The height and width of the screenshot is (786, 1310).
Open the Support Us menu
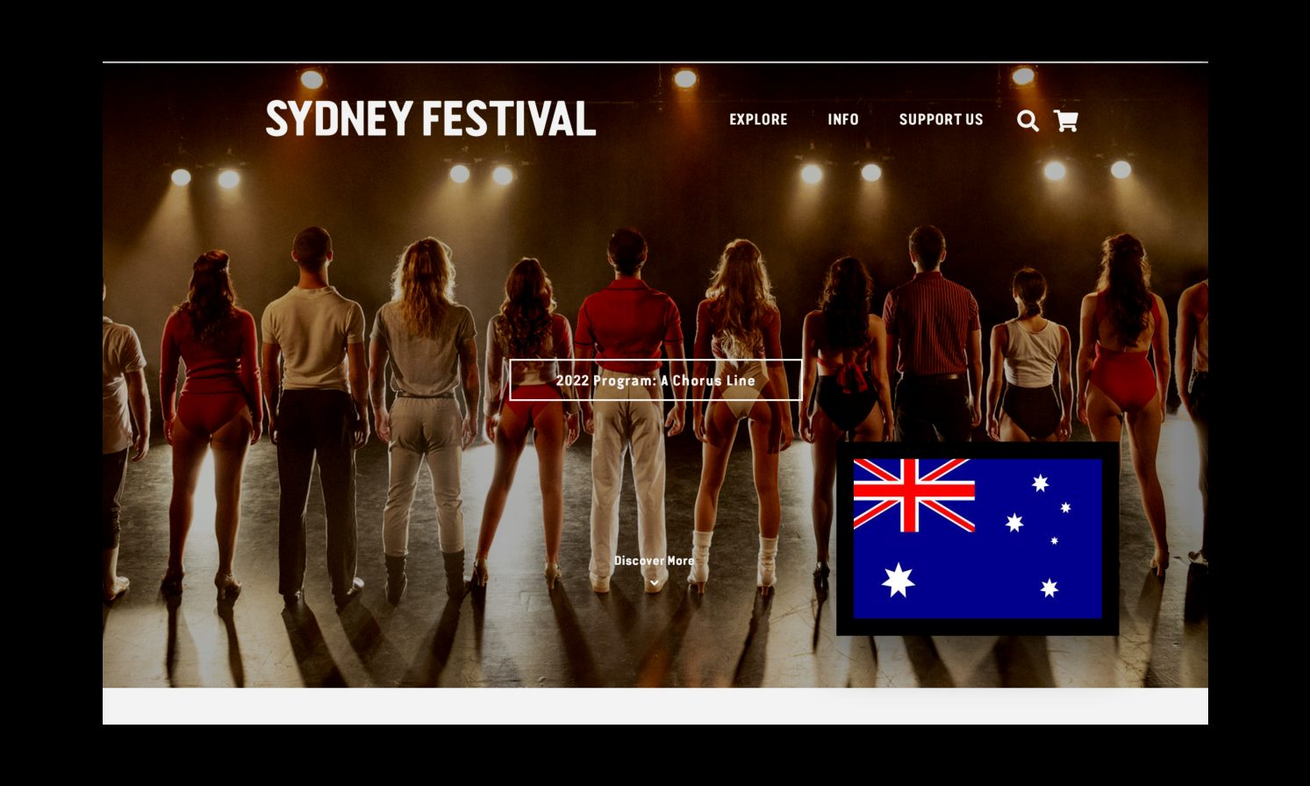coord(941,119)
